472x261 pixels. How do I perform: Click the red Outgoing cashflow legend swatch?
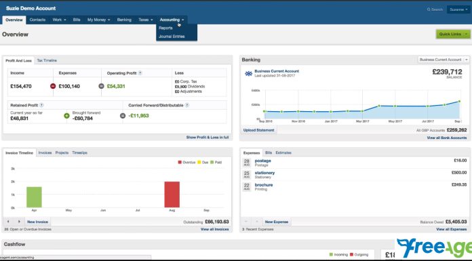pyautogui.click(x=351, y=255)
